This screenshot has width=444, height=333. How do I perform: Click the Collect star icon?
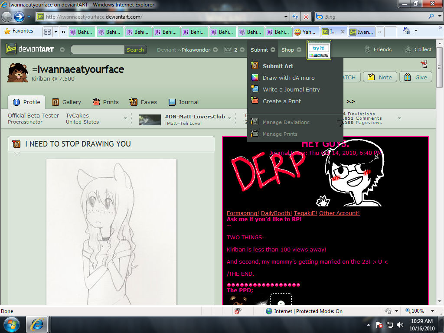[x=408, y=49]
